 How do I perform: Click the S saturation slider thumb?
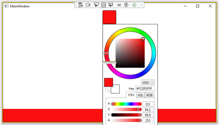point(138,109)
